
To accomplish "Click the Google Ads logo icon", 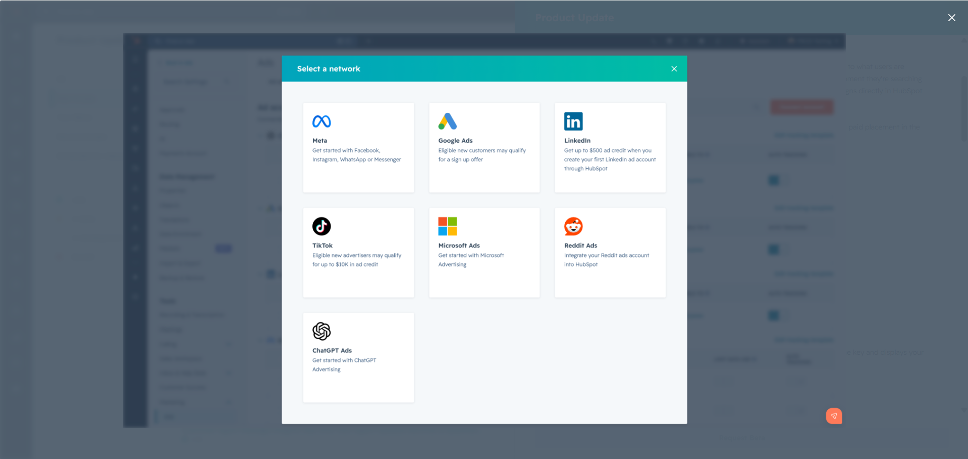I will (x=448, y=121).
